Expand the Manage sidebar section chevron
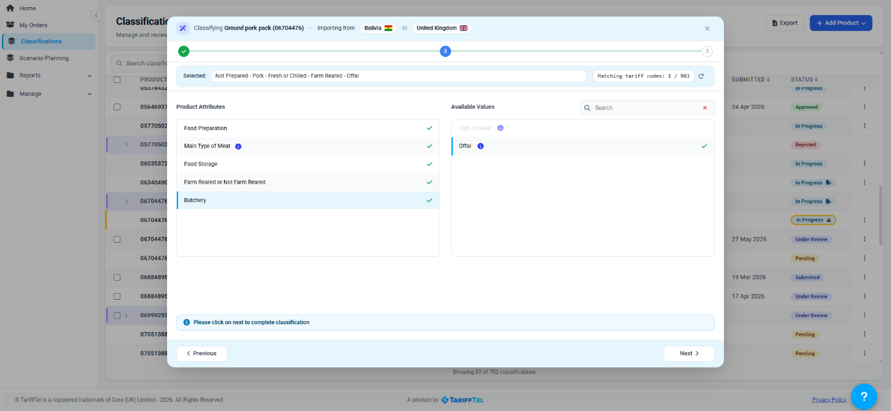The height and width of the screenshot is (411, 891). pyautogui.click(x=89, y=94)
